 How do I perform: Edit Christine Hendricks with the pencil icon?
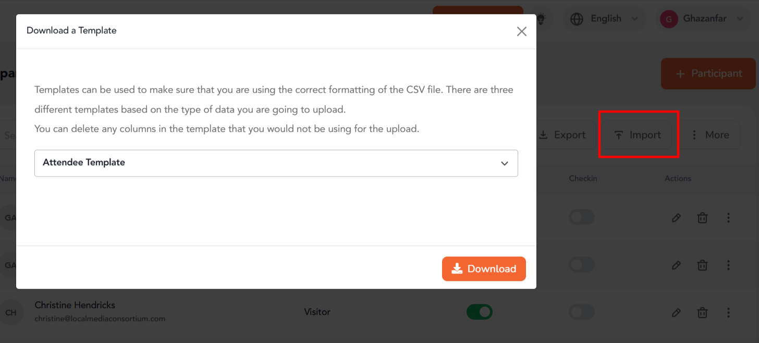point(676,312)
